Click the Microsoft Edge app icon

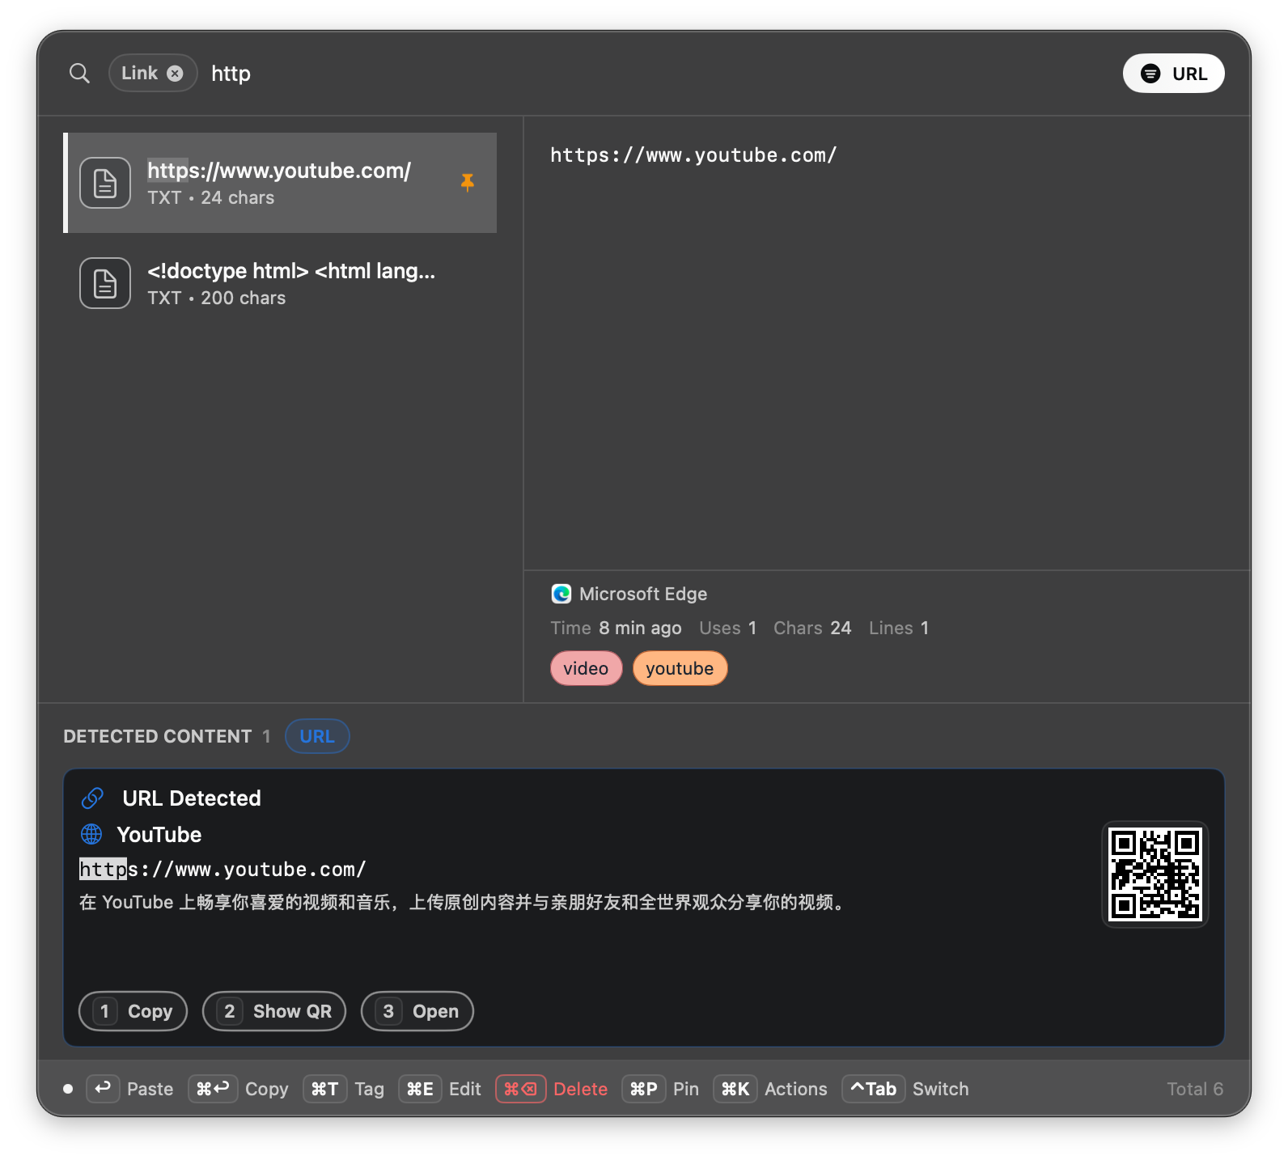click(x=561, y=594)
